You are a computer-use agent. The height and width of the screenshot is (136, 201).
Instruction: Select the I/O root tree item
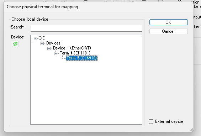pyautogui.click(x=42, y=38)
